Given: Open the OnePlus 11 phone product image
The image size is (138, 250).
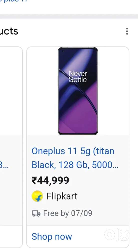Looking at the screenshot, I should coord(78,91).
